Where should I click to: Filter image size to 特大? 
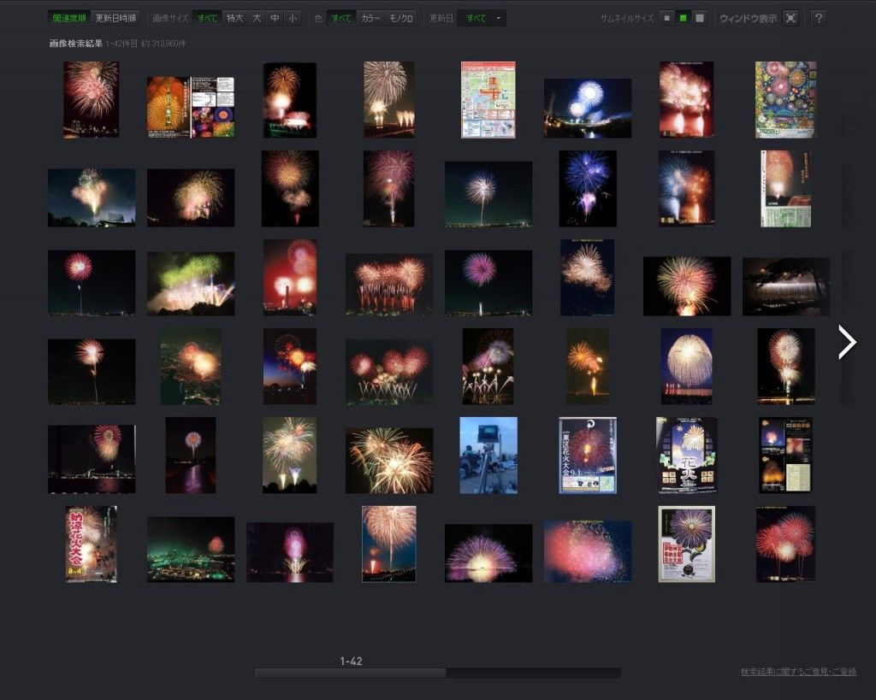click(235, 19)
